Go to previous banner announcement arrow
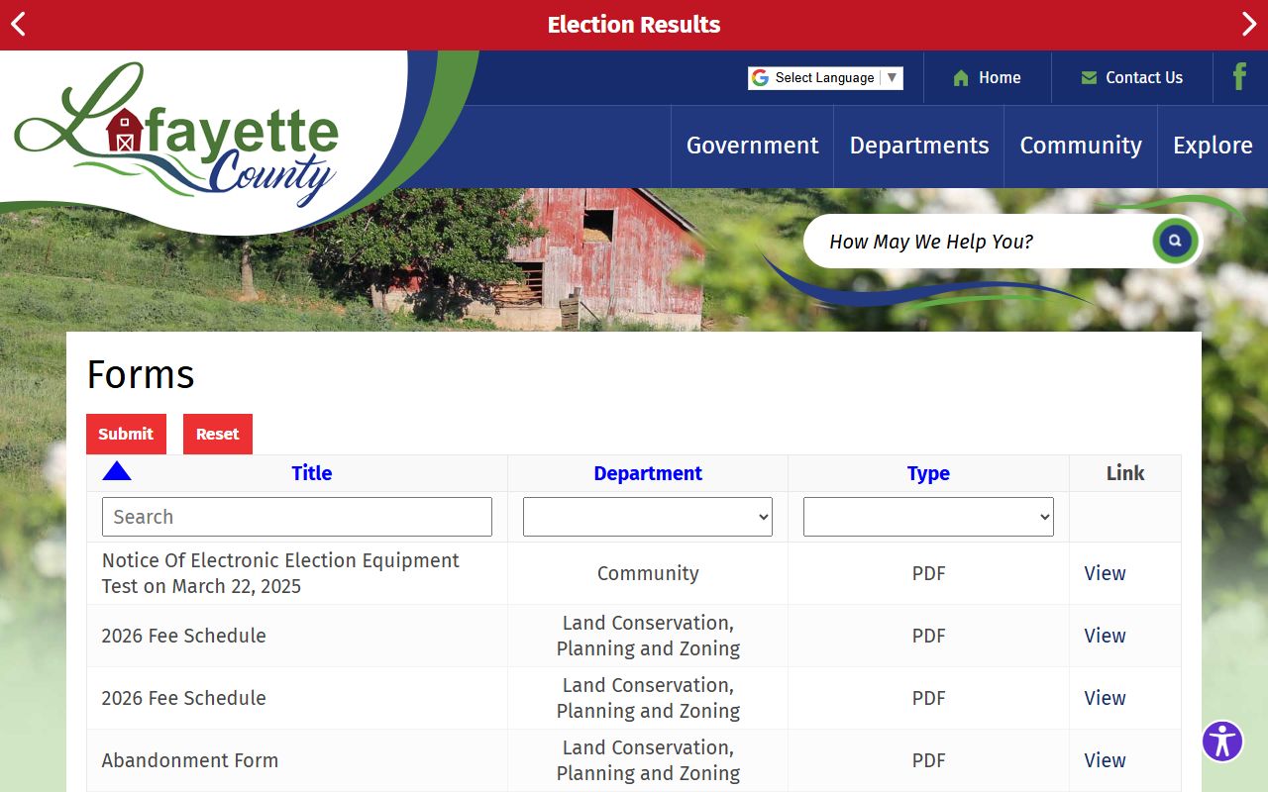 [x=18, y=25]
